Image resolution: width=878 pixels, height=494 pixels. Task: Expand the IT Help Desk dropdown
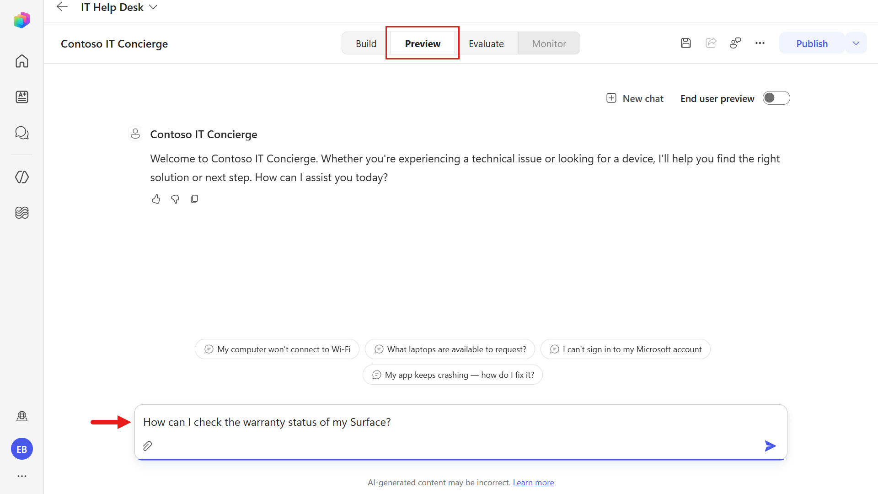click(x=153, y=7)
